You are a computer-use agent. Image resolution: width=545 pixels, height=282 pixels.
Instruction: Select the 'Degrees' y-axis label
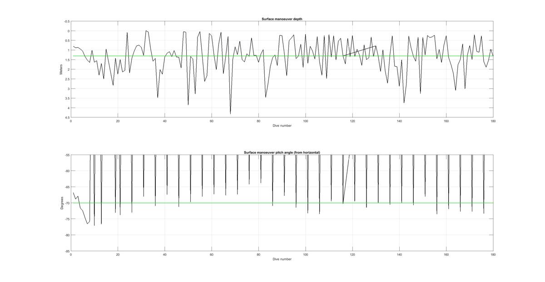pyautogui.click(x=61, y=203)
